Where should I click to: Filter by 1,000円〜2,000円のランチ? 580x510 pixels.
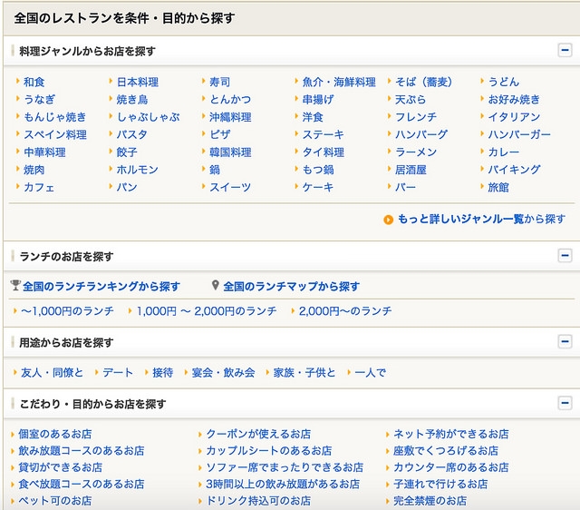click(x=207, y=311)
